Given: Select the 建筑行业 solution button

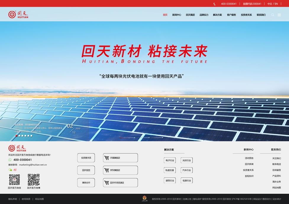Looking at the screenshot, I should point(170,181).
